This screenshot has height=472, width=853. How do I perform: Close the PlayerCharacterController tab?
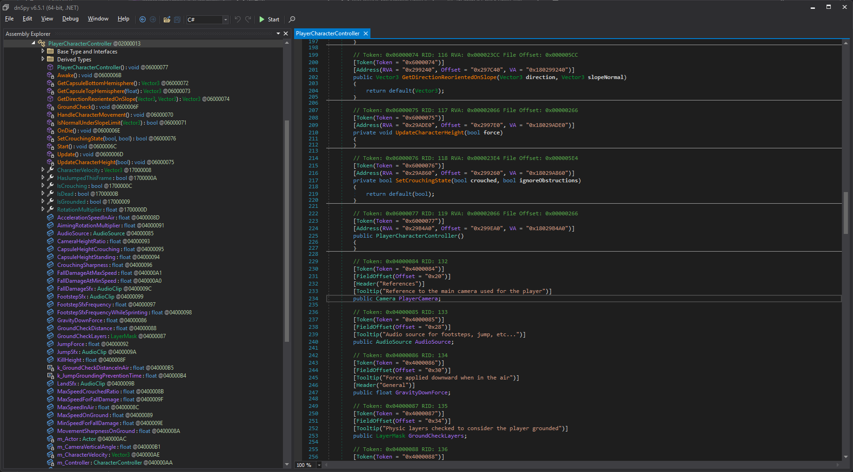pos(366,33)
